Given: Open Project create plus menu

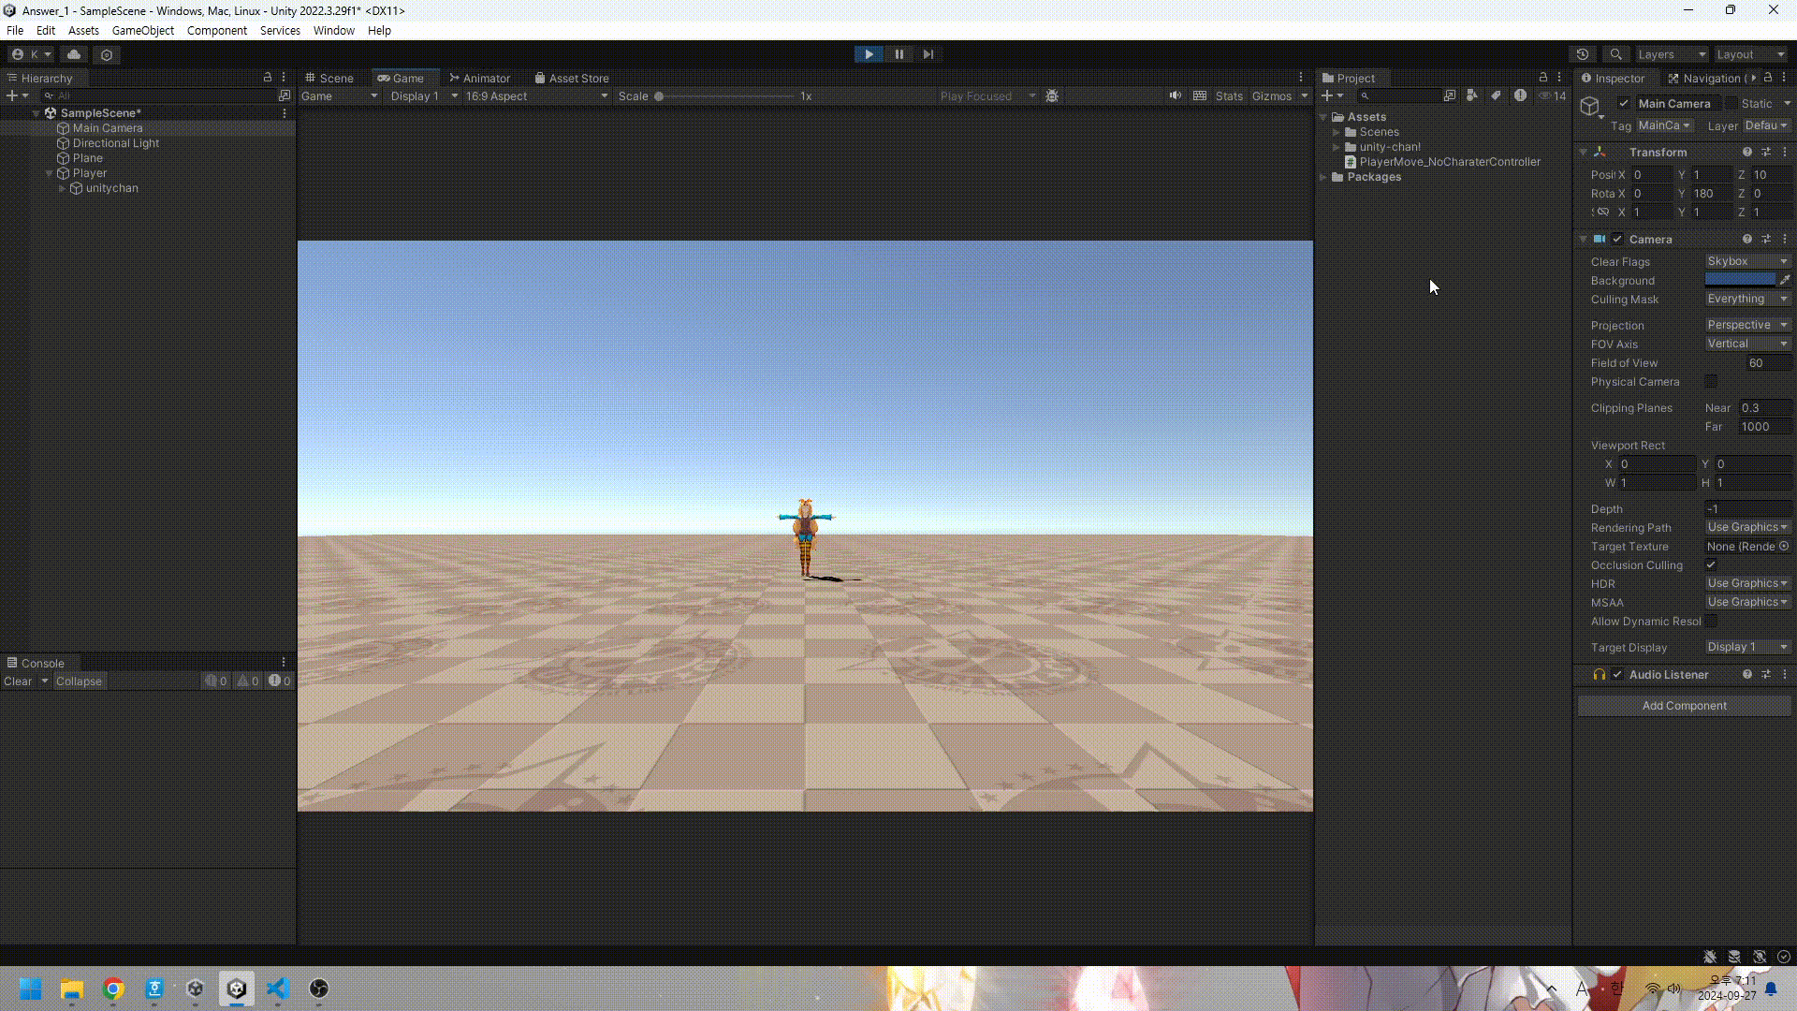Looking at the screenshot, I should pos(1332,95).
